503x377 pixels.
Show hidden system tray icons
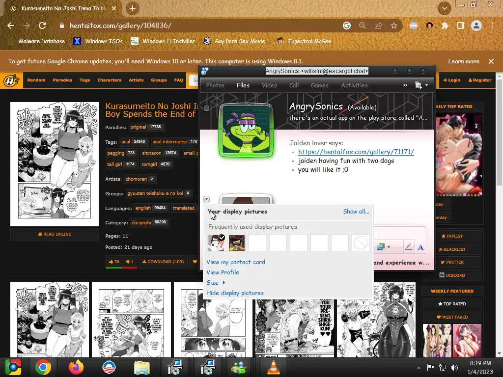(x=419, y=368)
